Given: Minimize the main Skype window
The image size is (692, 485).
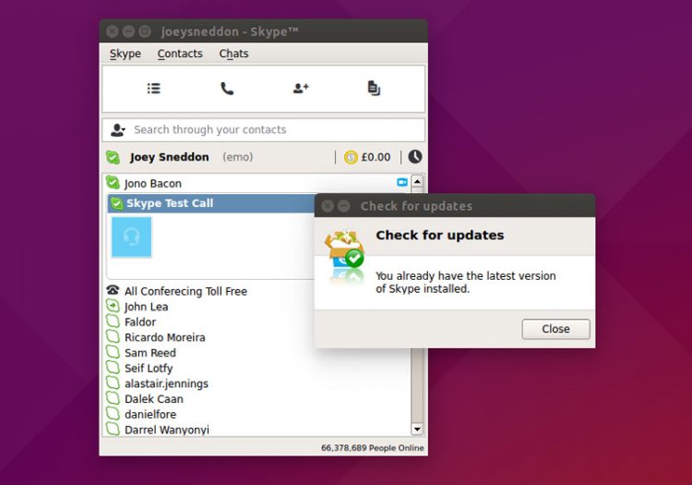Looking at the screenshot, I should point(128,31).
